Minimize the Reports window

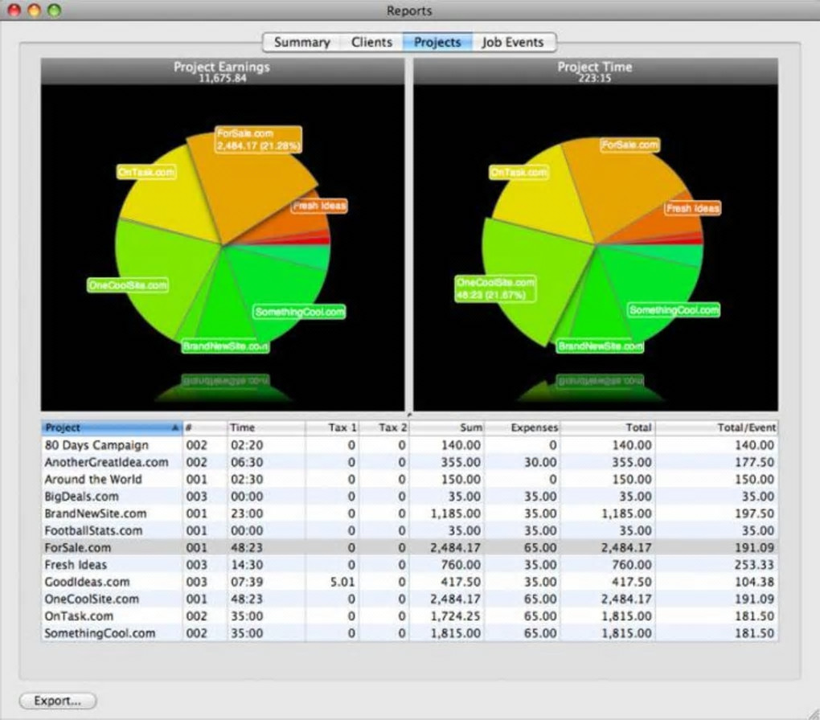[34, 10]
